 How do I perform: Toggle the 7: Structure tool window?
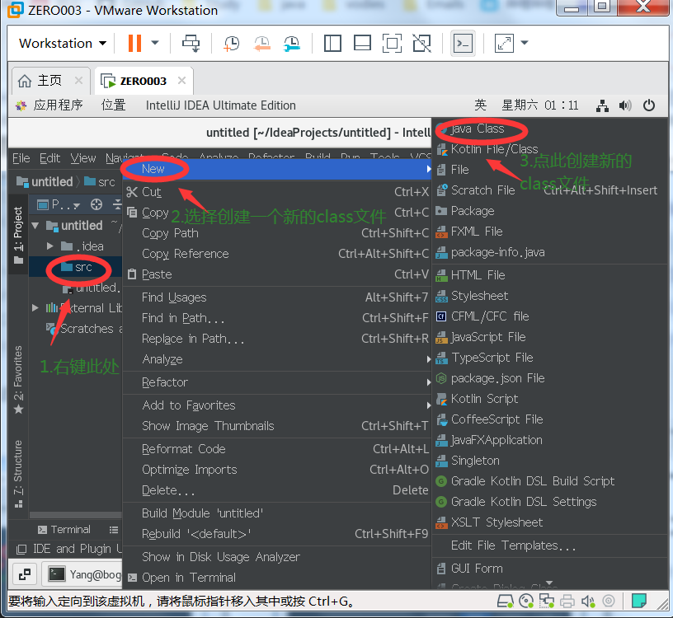(18, 474)
